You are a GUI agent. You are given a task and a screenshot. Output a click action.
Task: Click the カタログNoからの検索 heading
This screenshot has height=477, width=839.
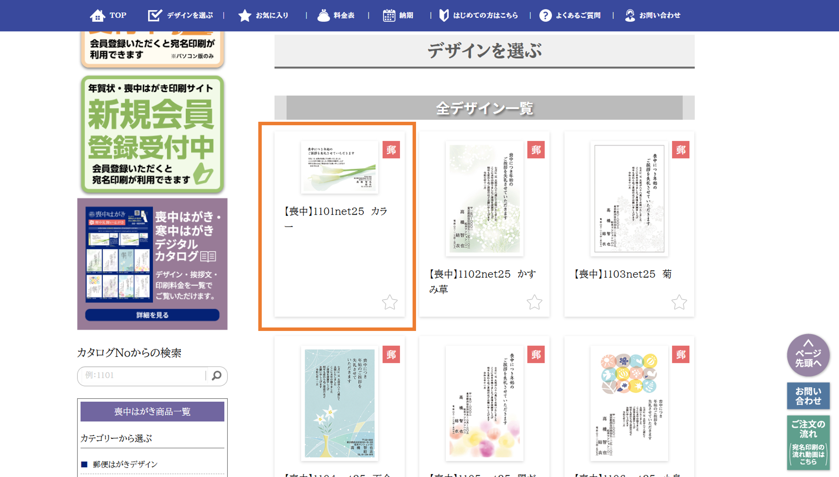pos(129,352)
